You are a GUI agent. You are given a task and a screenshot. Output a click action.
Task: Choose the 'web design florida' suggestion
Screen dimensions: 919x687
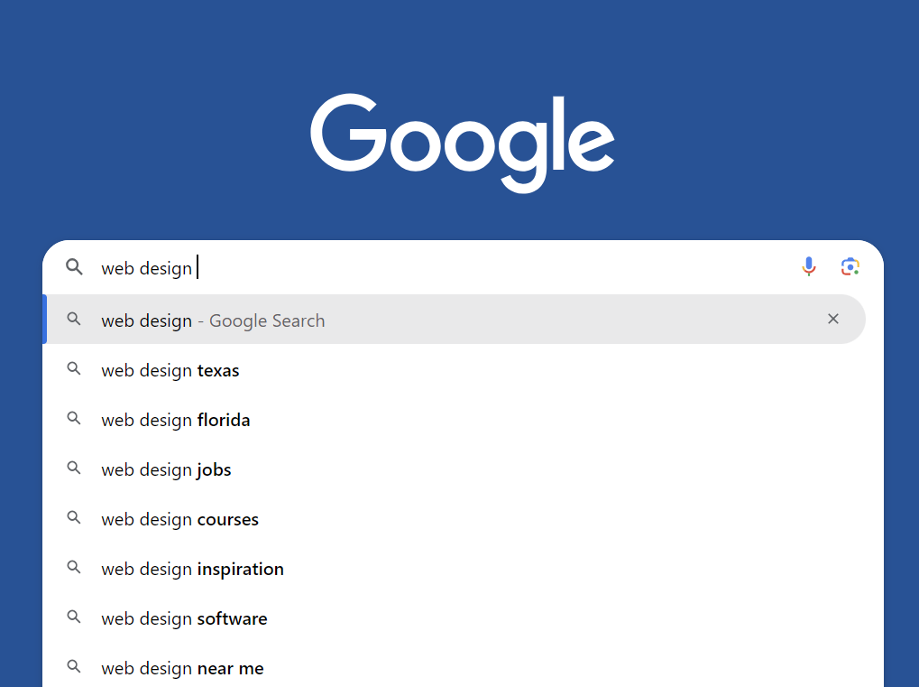tap(175, 420)
